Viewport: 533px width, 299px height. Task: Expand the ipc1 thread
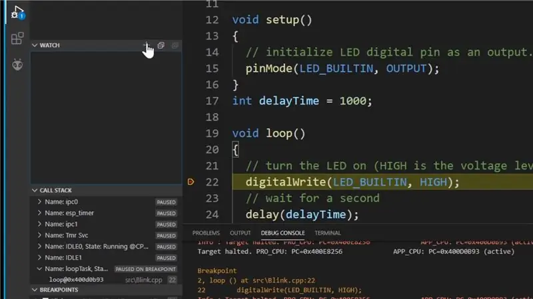(x=39, y=224)
